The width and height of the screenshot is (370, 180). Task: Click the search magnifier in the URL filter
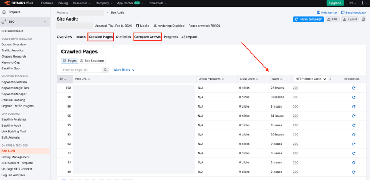106,70
